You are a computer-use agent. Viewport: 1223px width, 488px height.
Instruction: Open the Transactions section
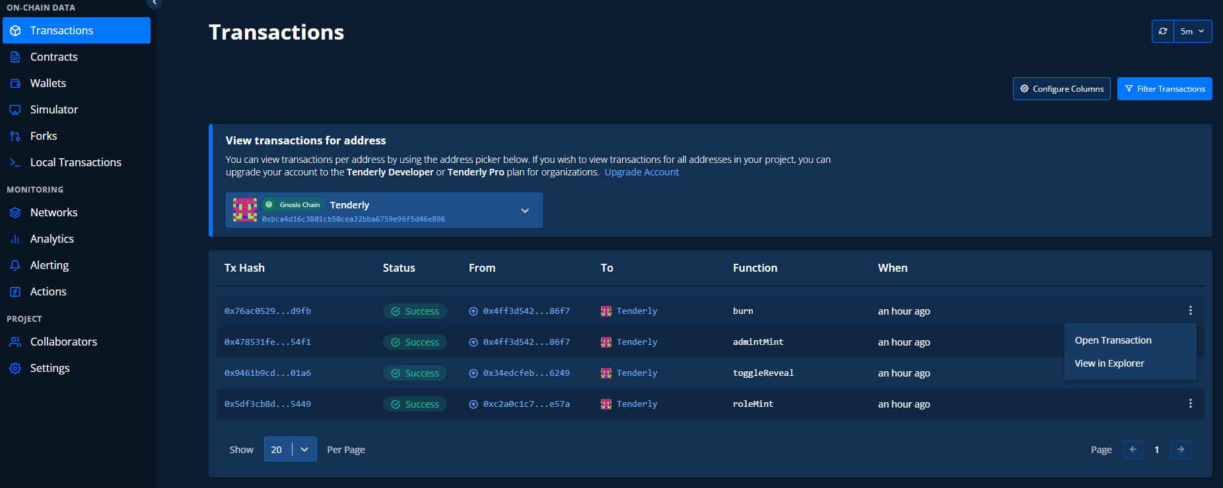point(77,30)
